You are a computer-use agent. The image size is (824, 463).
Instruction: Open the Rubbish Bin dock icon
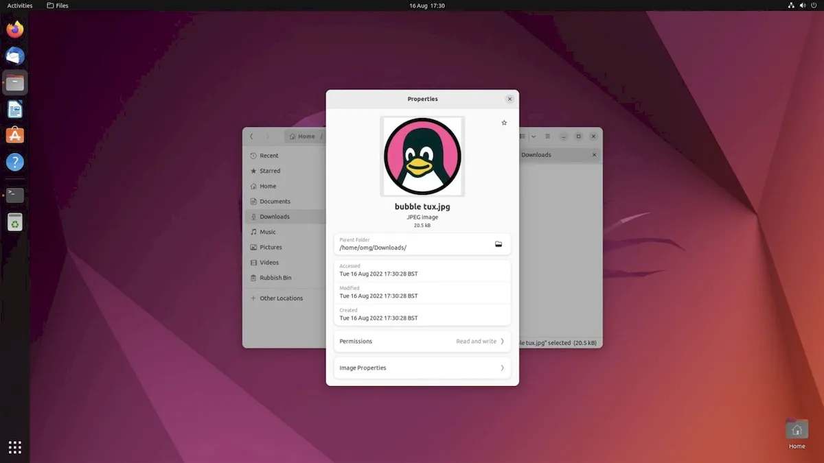[15, 222]
